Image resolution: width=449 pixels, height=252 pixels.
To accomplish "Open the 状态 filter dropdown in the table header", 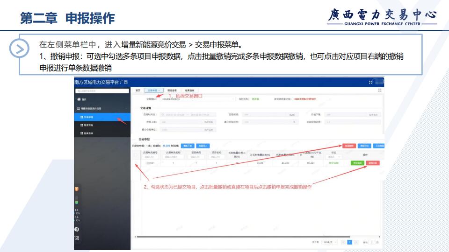I will (x=333, y=157).
